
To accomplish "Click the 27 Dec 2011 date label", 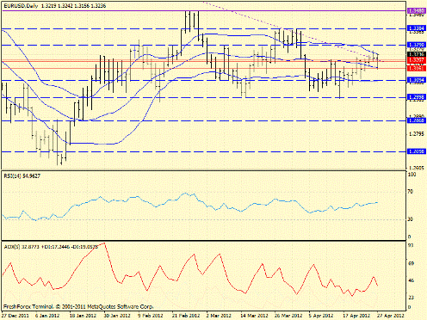I will (15, 316).
